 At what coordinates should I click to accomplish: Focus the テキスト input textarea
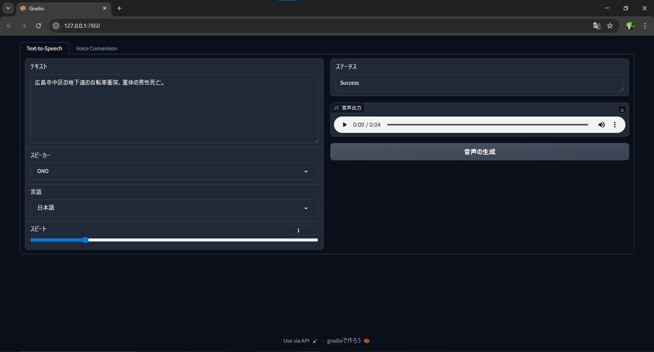point(174,109)
